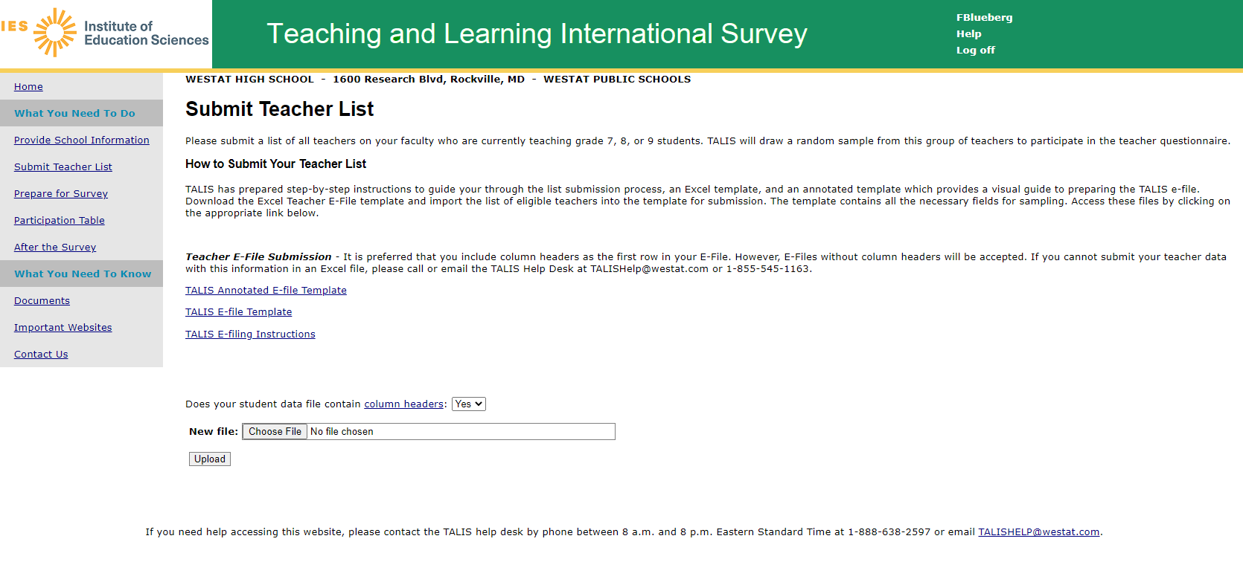Go to Provide School Information page

81,140
